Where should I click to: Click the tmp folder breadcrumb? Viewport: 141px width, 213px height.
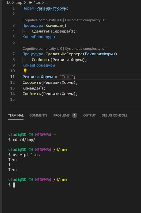[19, 2]
